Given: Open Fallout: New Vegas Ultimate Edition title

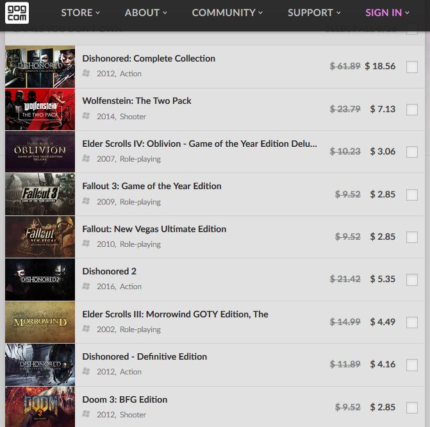Looking at the screenshot, I should pyautogui.click(x=154, y=229).
